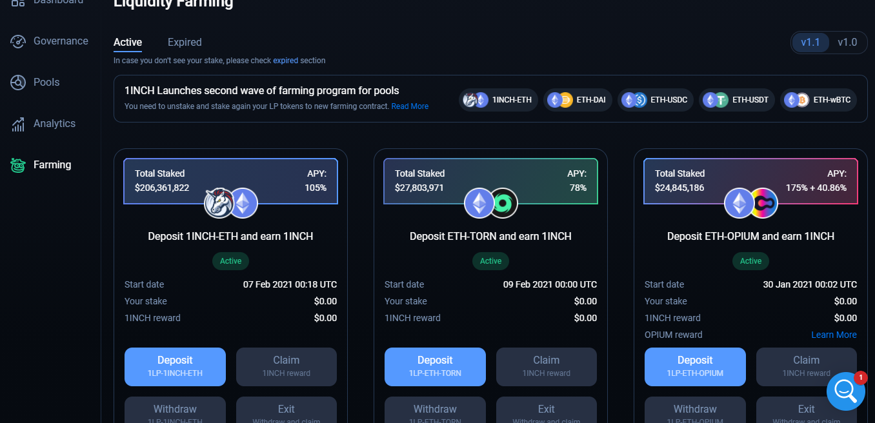Click the ETH-OPIUM pool token icons
This screenshot has height=423, width=875.
coord(751,203)
